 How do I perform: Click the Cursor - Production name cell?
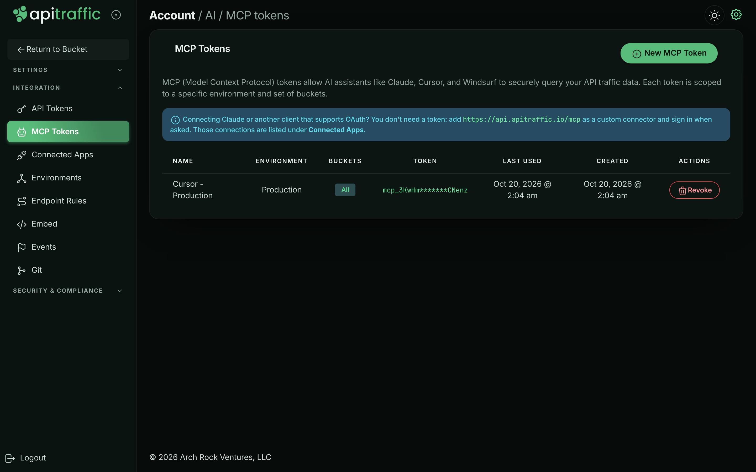point(193,190)
